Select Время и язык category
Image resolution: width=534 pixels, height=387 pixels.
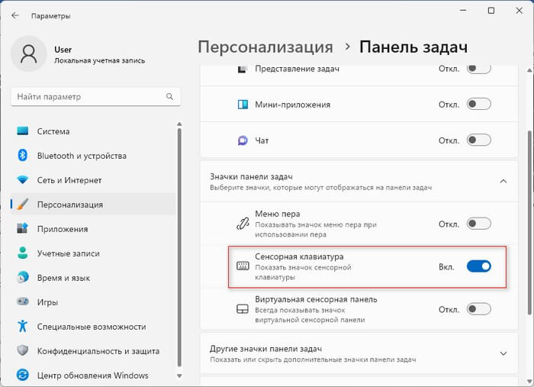pyautogui.click(x=93, y=278)
